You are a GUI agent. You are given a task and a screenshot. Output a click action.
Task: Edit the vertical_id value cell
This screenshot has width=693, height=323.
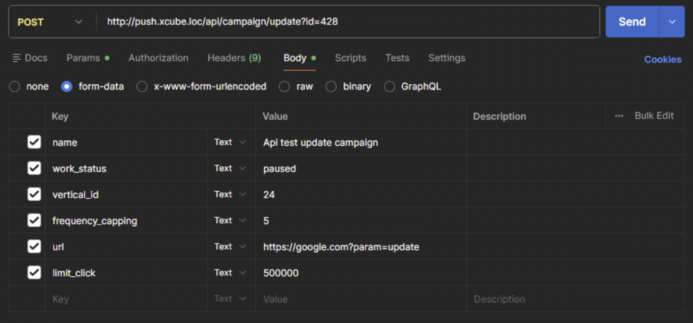[361, 194]
